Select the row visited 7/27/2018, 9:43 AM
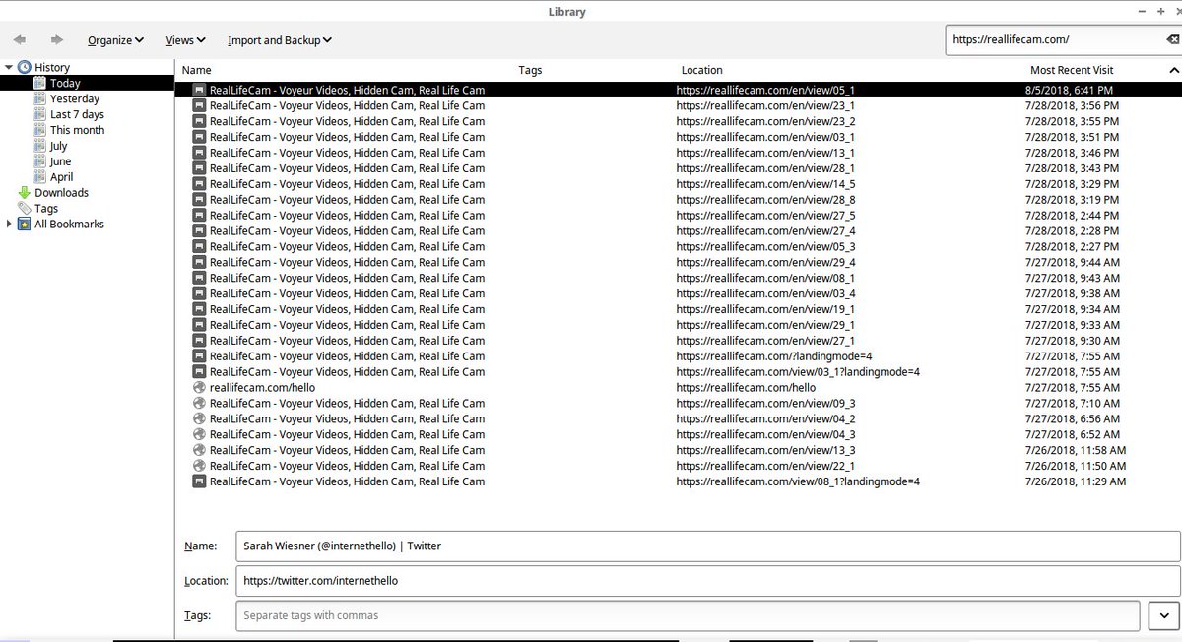1182x642 pixels. click(x=678, y=278)
